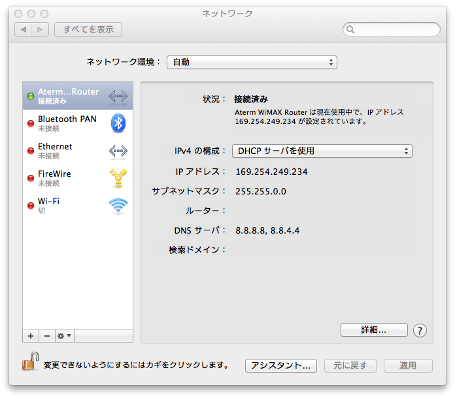
Task: Click the Wi-Fi signal icon
Action: [118, 206]
